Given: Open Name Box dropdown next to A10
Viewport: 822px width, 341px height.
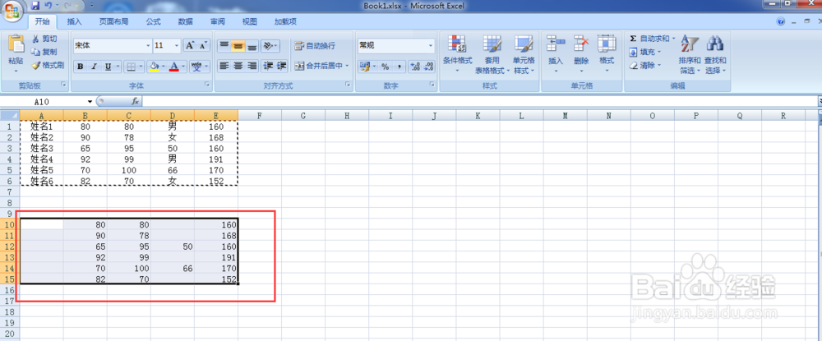Looking at the screenshot, I should (x=90, y=101).
